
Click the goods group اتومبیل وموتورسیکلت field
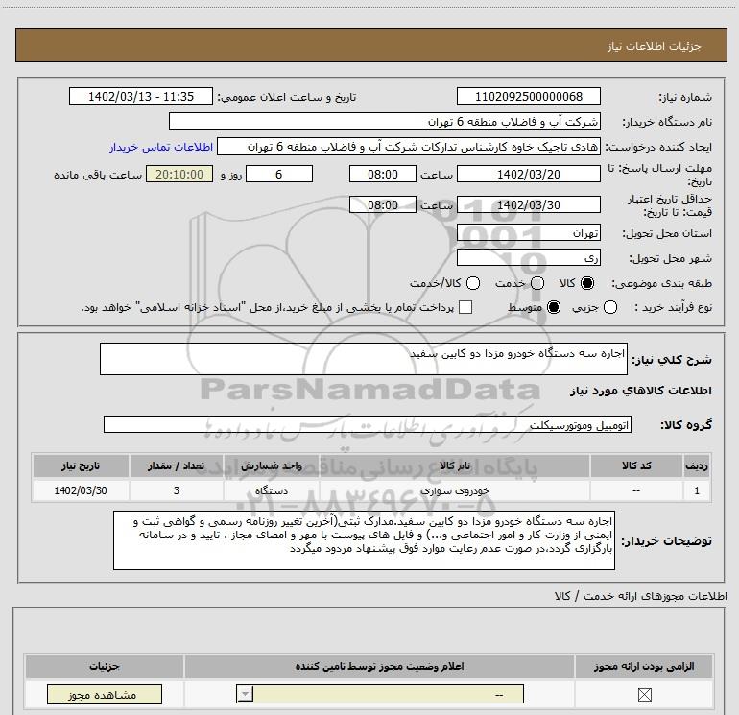tap(368, 424)
